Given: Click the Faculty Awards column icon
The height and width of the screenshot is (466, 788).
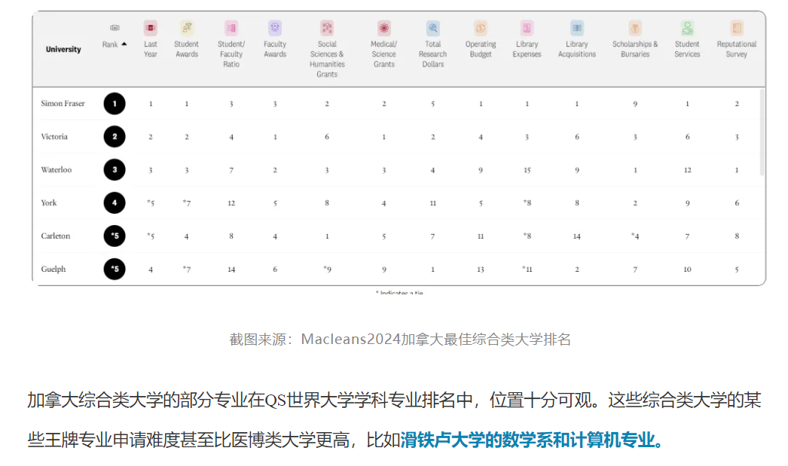Looking at the screenshot, I should pos(275,28).
